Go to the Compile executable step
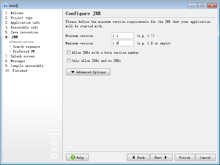Screen dimensions: 220x165 pos(27,66)
